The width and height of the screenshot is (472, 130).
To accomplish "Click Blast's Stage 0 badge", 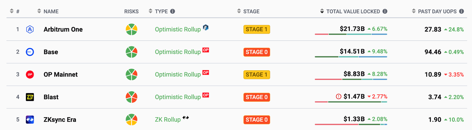I will click(x=257, y=97).
